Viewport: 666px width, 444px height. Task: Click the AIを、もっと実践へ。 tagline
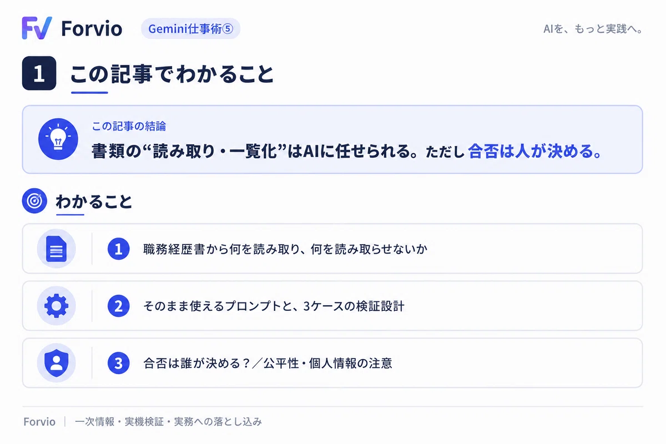point(593,29)
